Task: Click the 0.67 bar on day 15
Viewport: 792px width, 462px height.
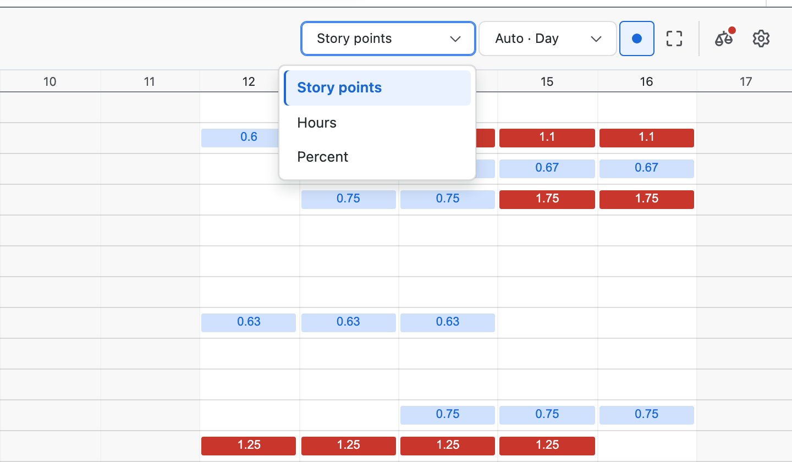Action: (x=547, y=168)
